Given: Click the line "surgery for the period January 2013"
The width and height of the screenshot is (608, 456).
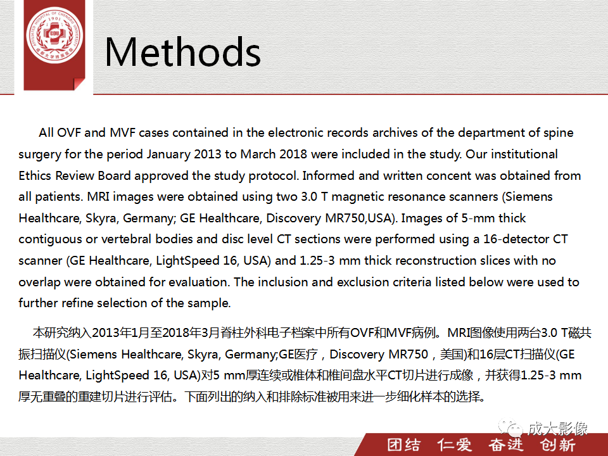Looking at the screenshot, I should (x=288, y=155).
